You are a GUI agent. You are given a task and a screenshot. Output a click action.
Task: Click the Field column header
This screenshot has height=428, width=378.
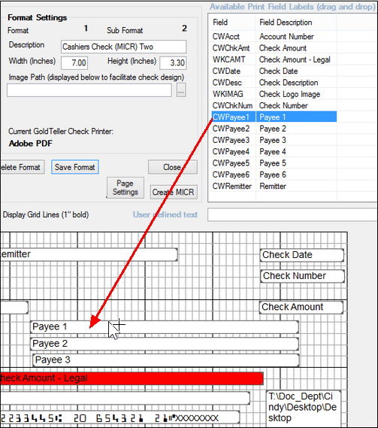point(232,23)
